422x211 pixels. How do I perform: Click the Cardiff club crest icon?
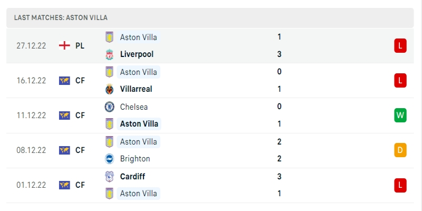[x=109, y=176]
